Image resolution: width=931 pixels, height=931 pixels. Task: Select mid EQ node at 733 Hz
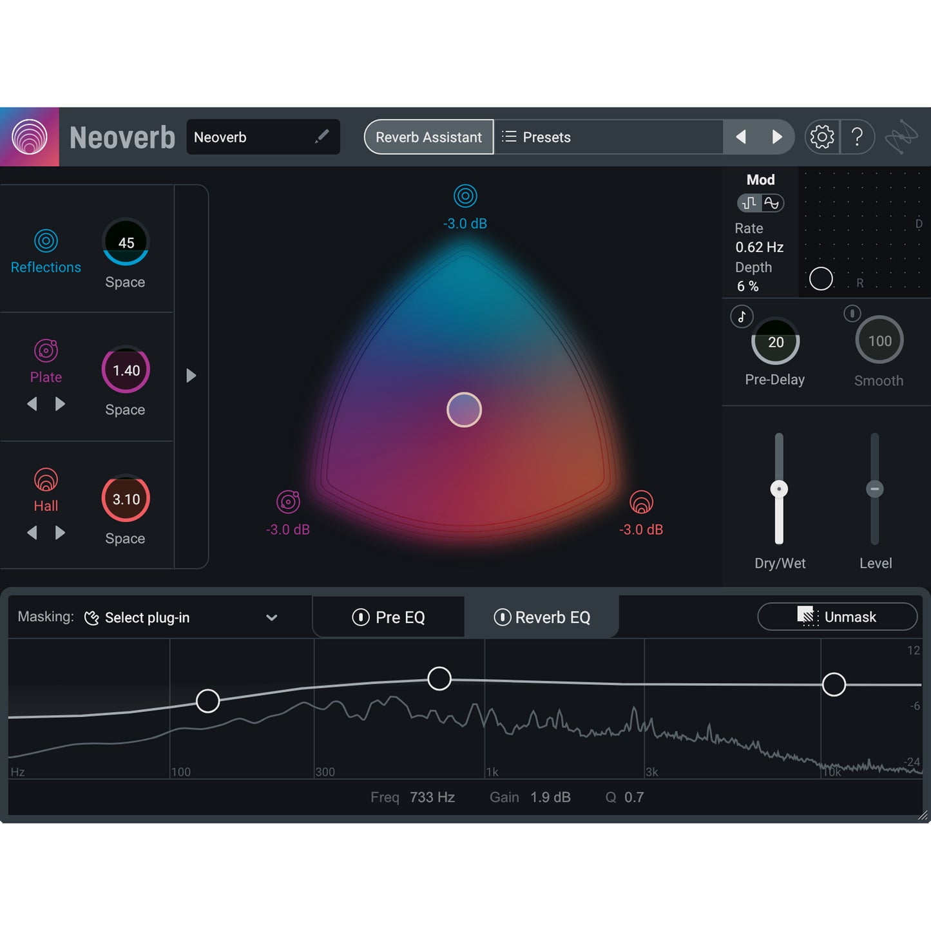tap(439, 678)
